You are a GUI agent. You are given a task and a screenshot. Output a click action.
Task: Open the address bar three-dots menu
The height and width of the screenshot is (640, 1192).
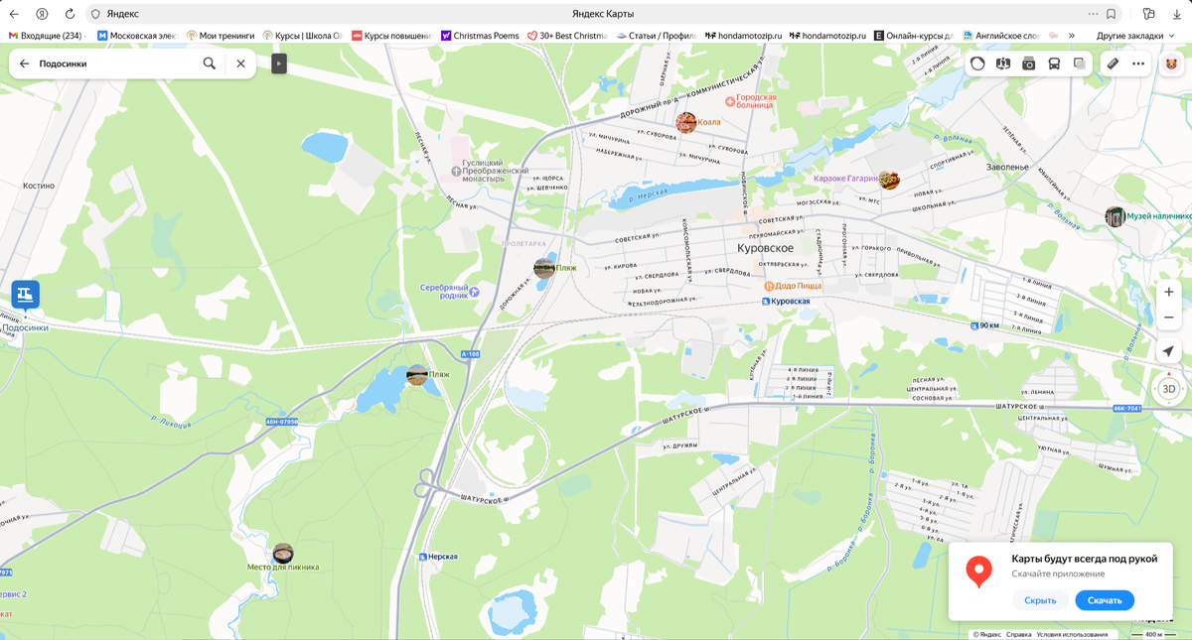pyautogui.click(x=1093, y=14)
